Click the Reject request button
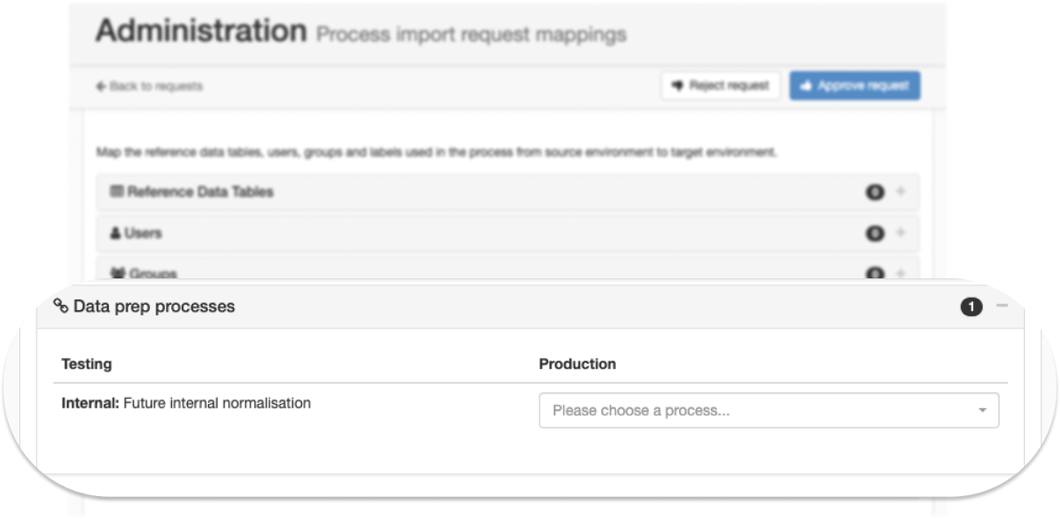 tap(720, 86)
